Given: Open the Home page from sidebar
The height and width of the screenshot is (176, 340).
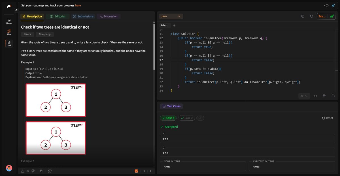Looking at the screenshot, I should click(x=9, y=21).
